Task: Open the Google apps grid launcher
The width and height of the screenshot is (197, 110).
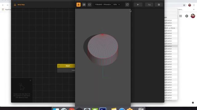Action: point(181,16)
